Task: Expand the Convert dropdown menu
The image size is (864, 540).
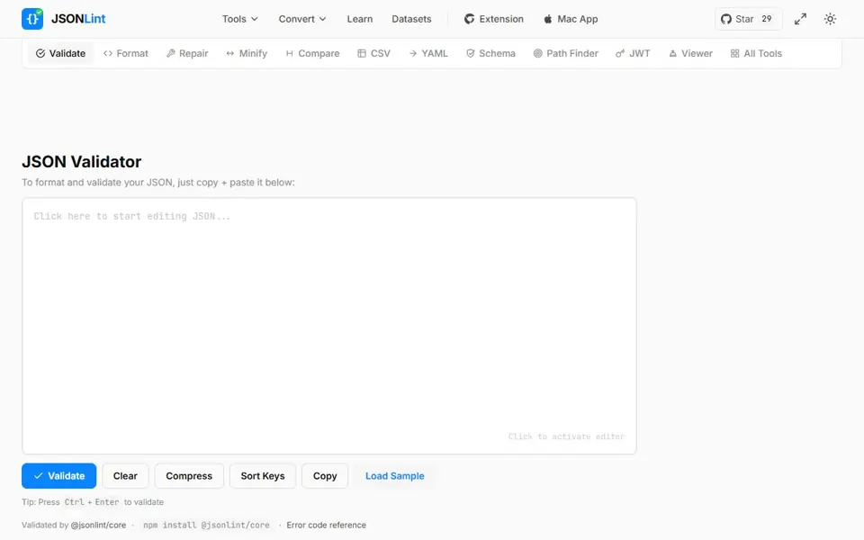Action: pos(302,19)
